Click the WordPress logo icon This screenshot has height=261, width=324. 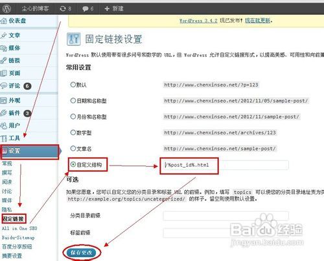point(6,8)
